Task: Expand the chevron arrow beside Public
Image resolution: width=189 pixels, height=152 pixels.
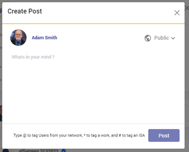Action: click(173, 38)
